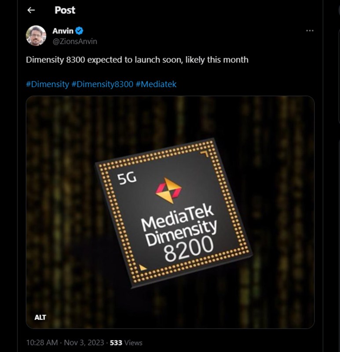The width and height of the screenshot is (340, 352).
Task: Click the blue verified badge beside Anvin
Action: point(80,31)
